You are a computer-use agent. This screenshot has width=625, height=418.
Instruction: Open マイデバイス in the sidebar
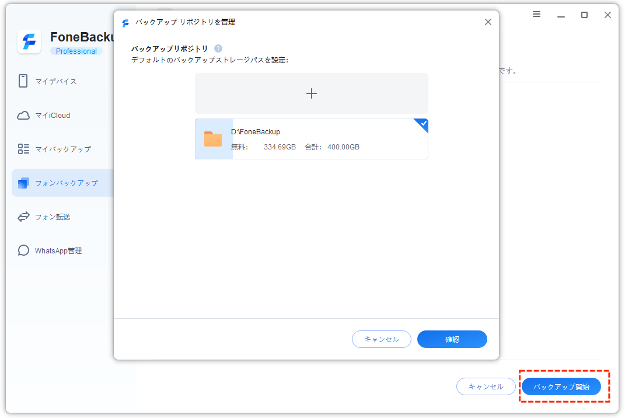[x=56, y=81]
